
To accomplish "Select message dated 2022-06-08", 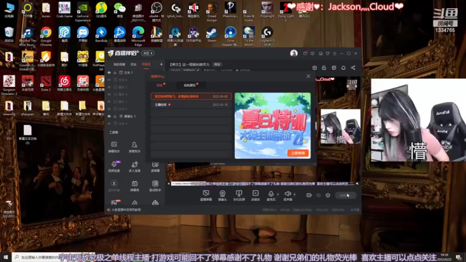I will coord(191,97).
